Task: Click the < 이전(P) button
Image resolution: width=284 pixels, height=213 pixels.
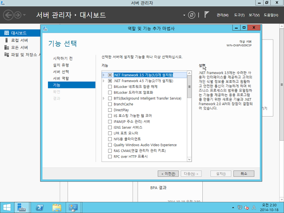Action: tap(168, 174)
